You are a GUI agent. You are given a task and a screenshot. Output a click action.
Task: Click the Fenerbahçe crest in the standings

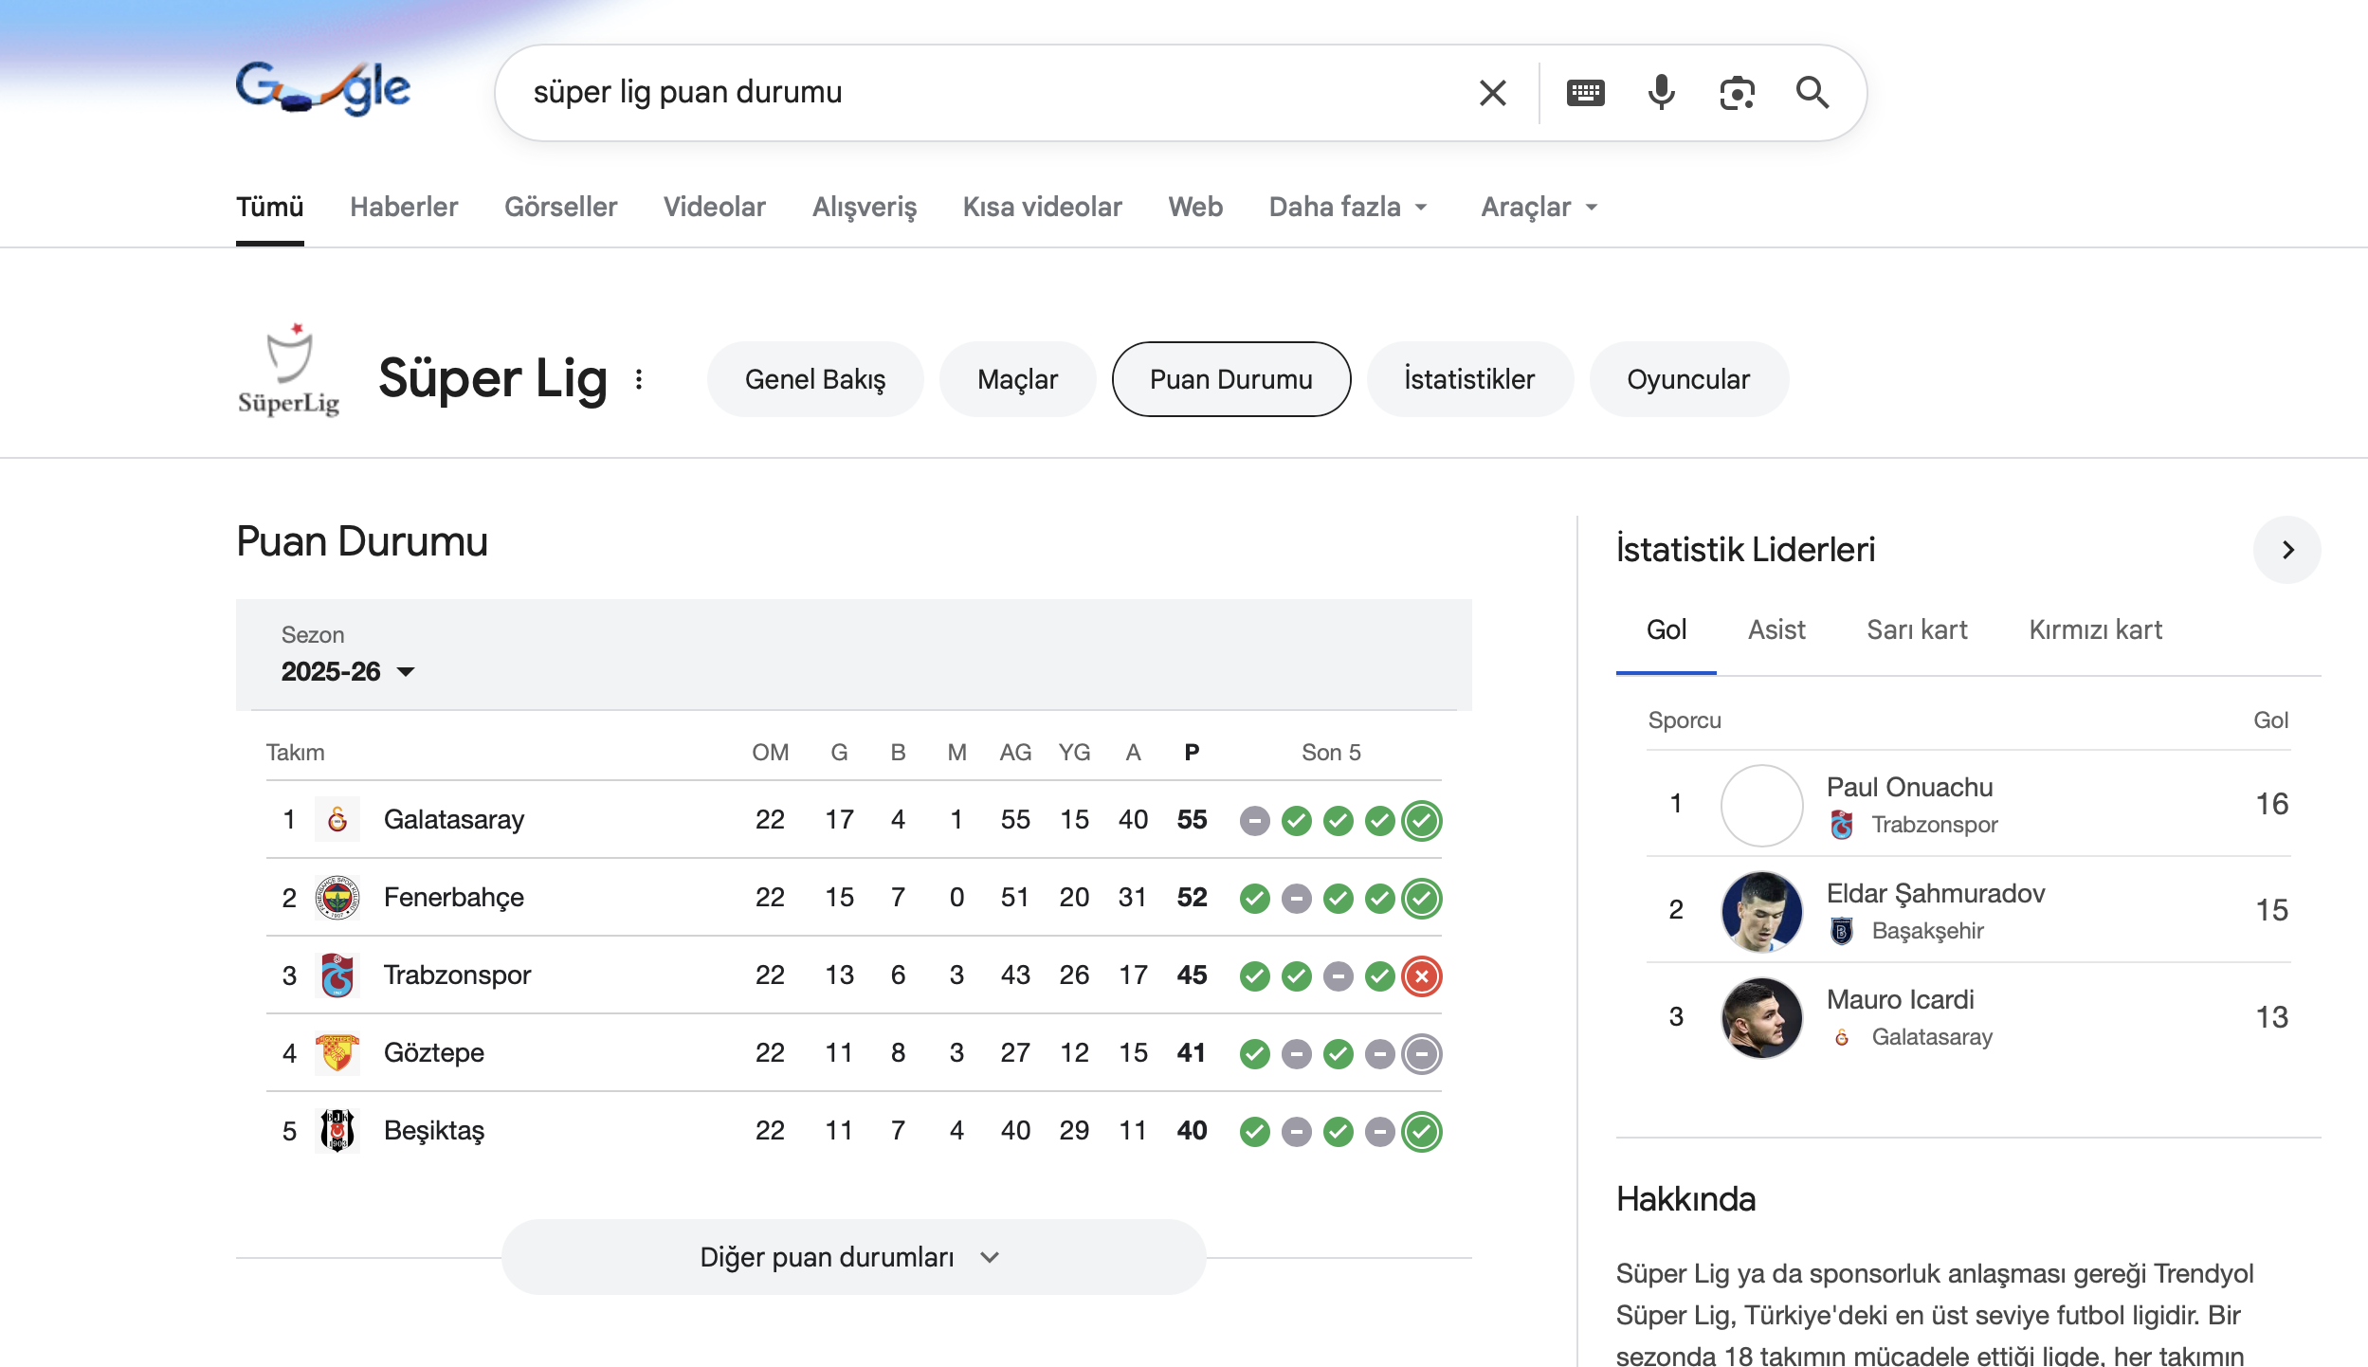[337, 897]
